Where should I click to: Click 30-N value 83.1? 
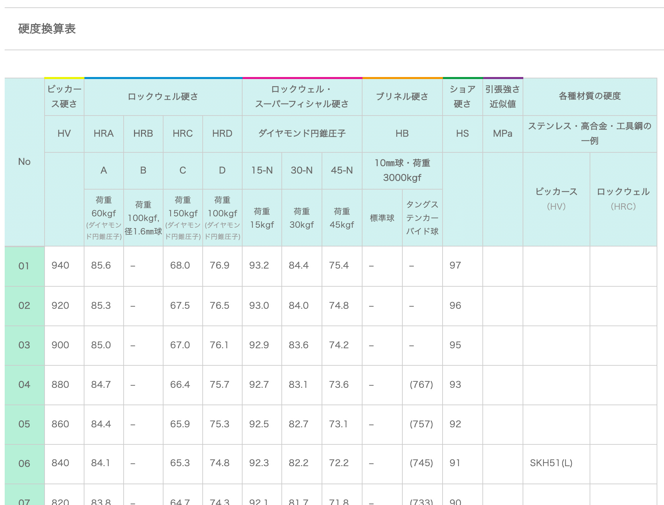(298, 384)
